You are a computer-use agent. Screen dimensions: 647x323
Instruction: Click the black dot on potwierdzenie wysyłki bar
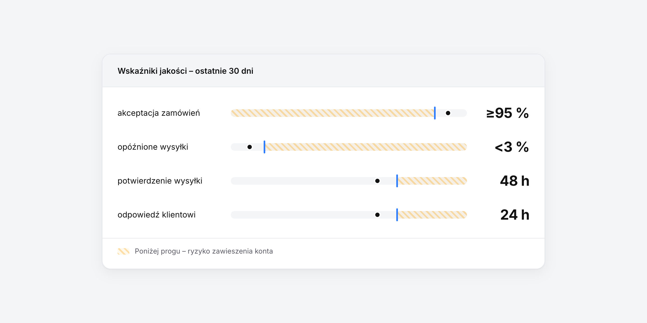coord(377,181)
